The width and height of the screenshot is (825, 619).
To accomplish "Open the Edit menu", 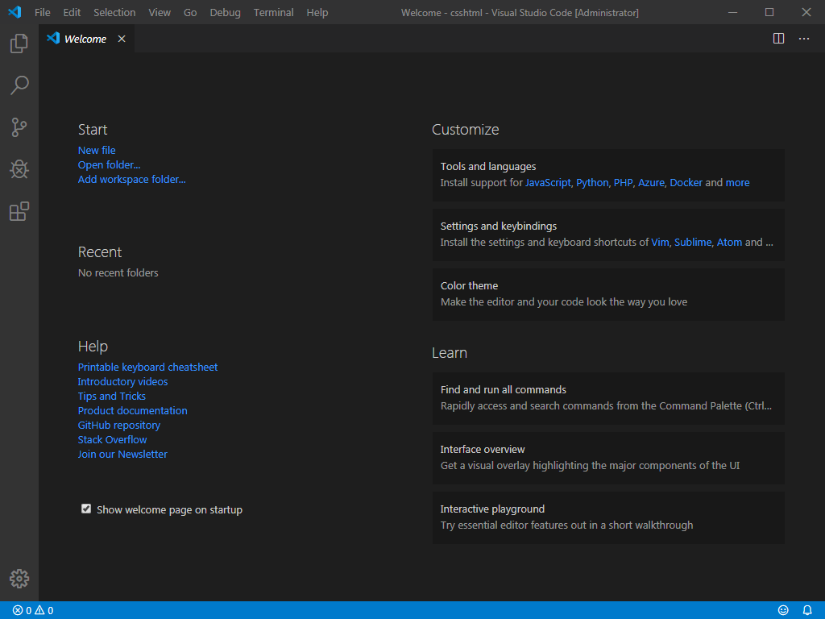I will pos(72,13).
